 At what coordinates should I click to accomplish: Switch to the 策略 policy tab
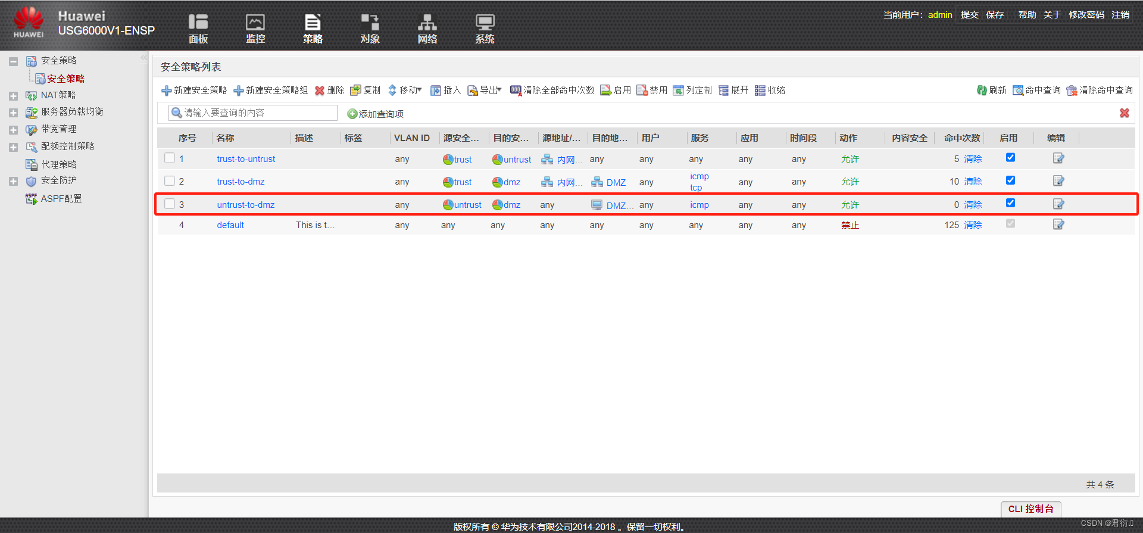313,29
